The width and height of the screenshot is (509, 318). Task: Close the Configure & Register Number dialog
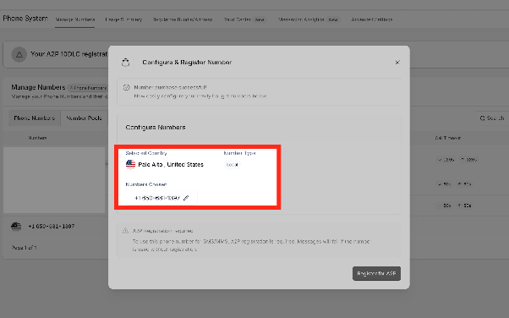(397, 63)
